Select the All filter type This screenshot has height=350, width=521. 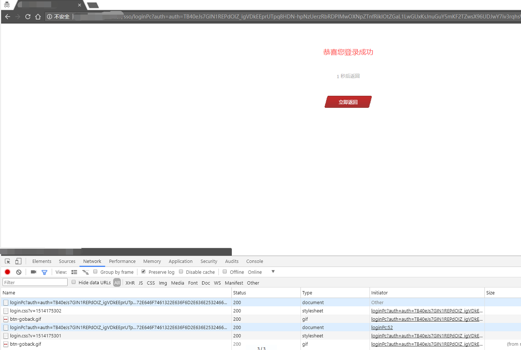coord(117,283)
